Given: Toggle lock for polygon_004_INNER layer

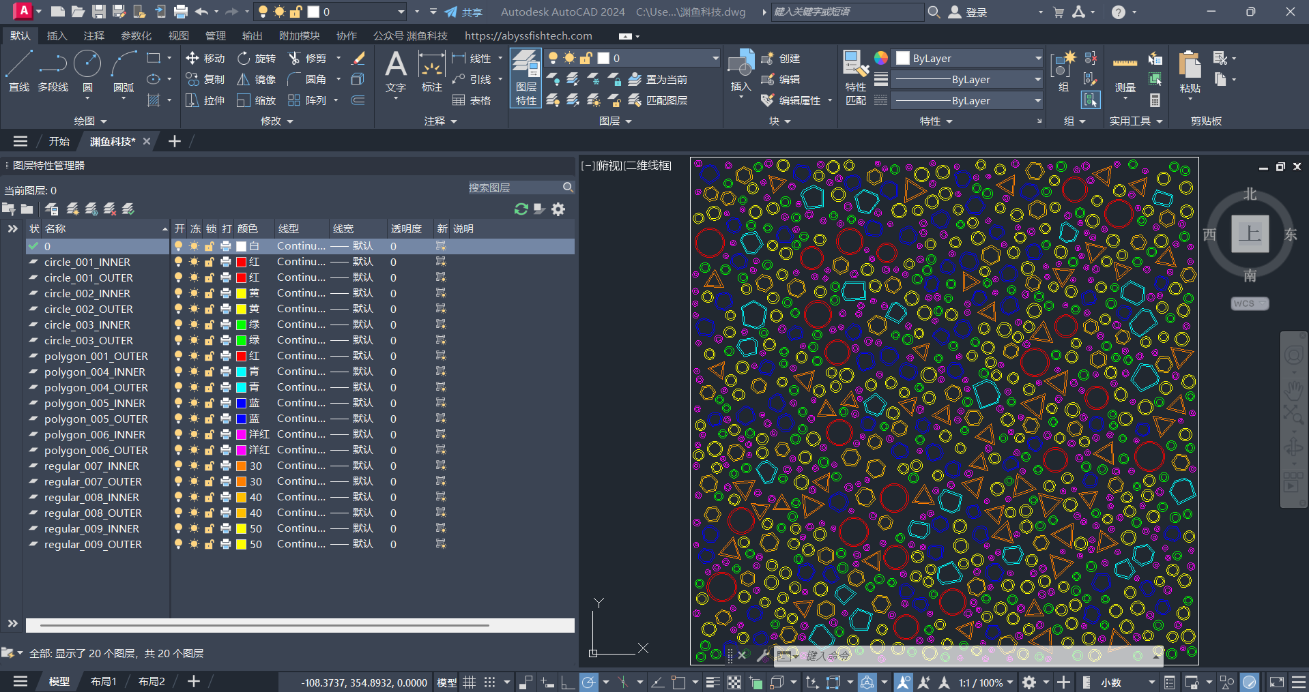Looking at the screenshot, I should [210, 372].
